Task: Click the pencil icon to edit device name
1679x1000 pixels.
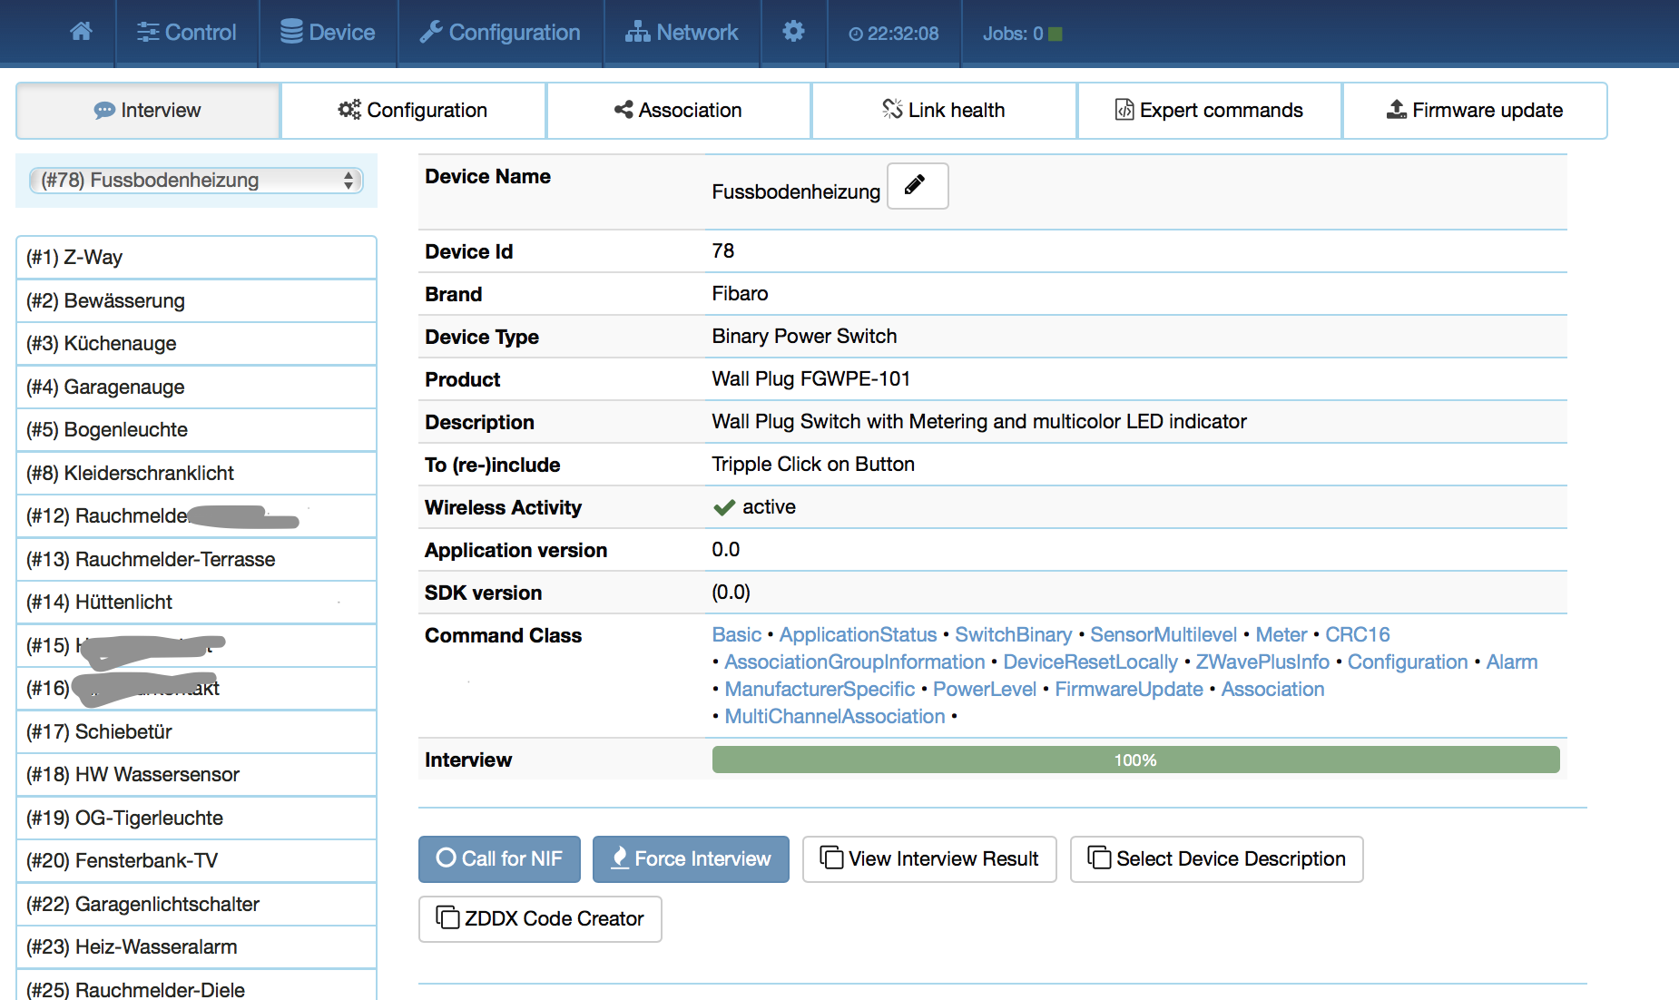Action: pos(917,186)
